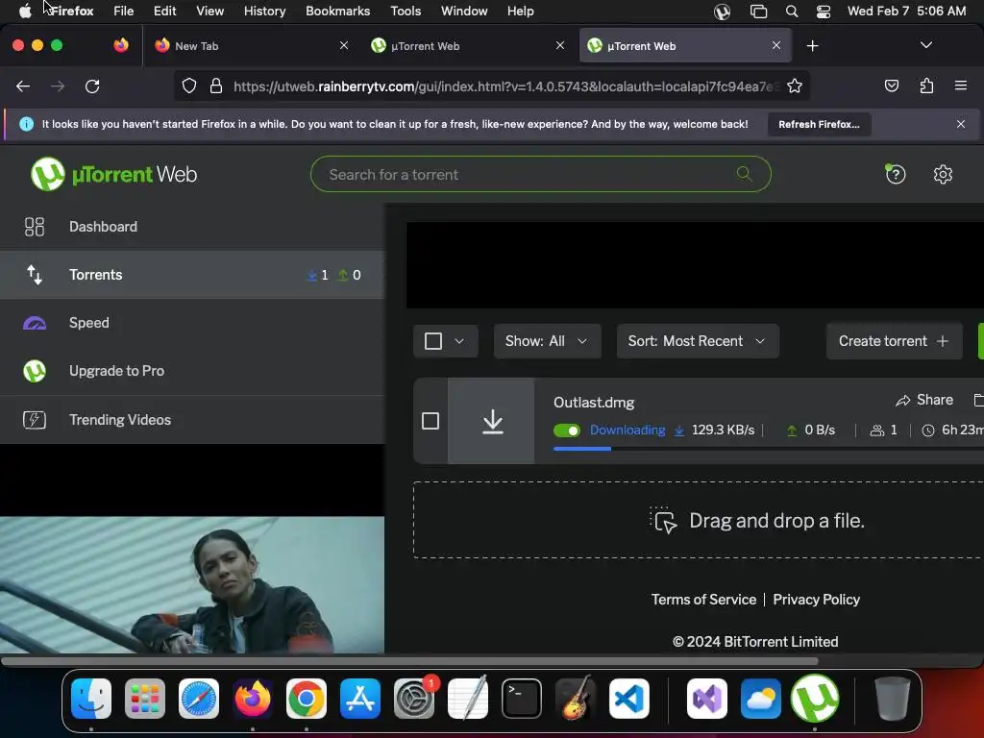Open Launchpad from the Dock
The image size is (984, 738).
pos(145,699)
